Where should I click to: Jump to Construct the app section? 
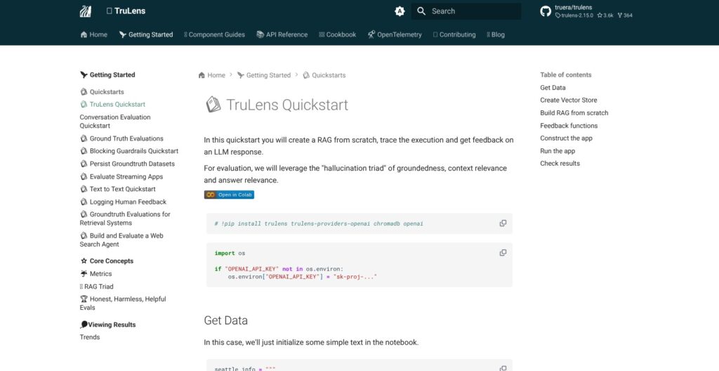point(567,138)
